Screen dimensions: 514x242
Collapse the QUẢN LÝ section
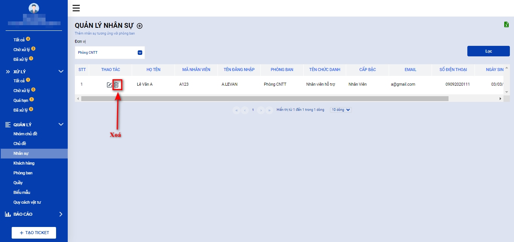pos(61,124)
